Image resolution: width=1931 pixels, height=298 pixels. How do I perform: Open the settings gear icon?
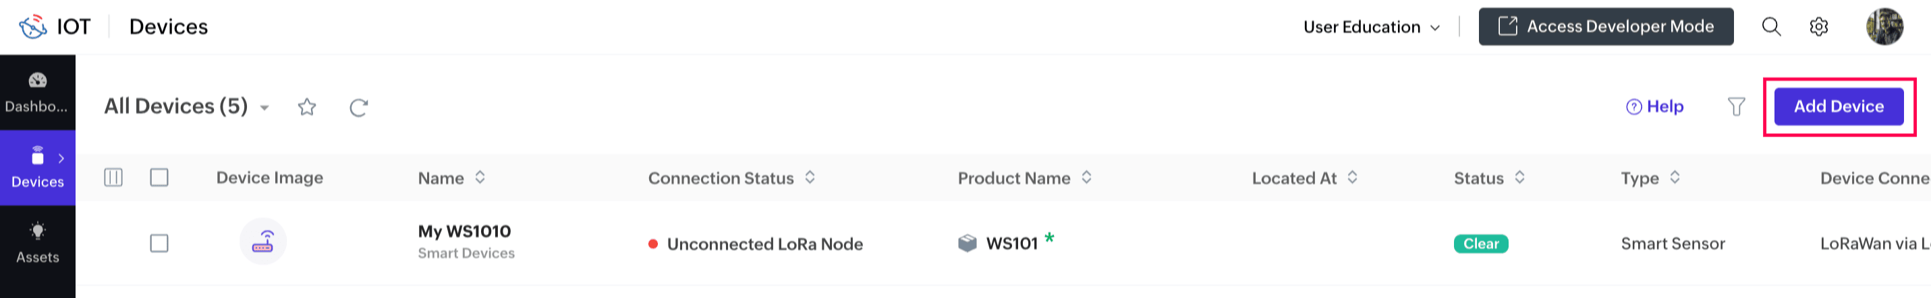(x=1818, y=27)
